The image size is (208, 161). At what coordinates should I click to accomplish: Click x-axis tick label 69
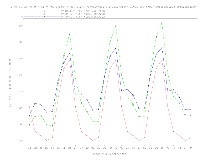(x=162, y=148)
